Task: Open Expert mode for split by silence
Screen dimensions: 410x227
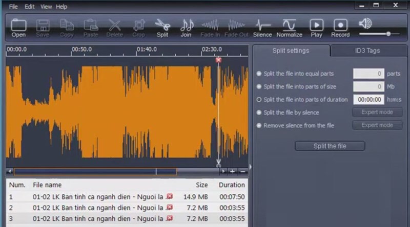Action: 377,112
